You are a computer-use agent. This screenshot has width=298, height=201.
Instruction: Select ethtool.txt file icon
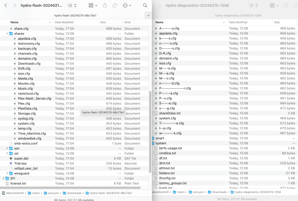156,168
